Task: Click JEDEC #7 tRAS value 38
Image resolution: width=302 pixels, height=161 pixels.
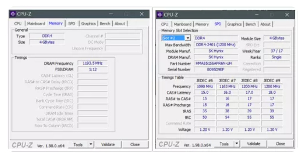Action: point(227,111)
